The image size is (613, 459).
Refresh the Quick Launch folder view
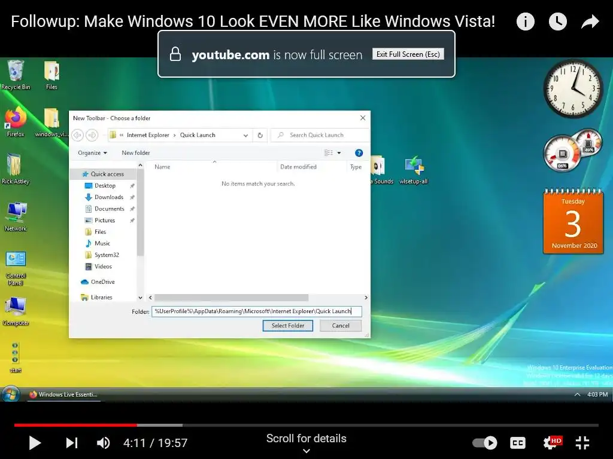[x=260, y=135]
